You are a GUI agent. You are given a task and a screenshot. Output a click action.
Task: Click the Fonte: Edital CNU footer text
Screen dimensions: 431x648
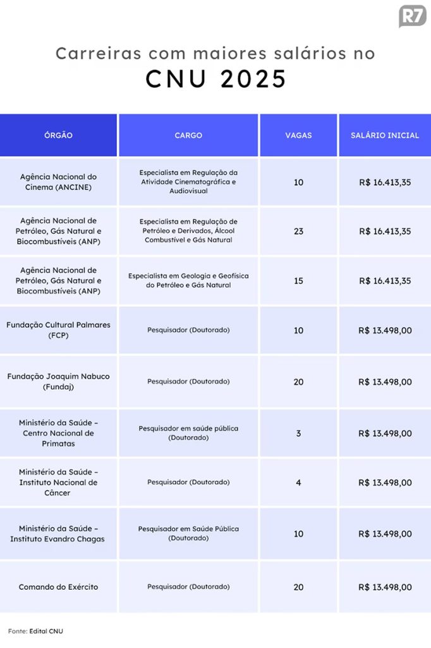tap(36, 631)
